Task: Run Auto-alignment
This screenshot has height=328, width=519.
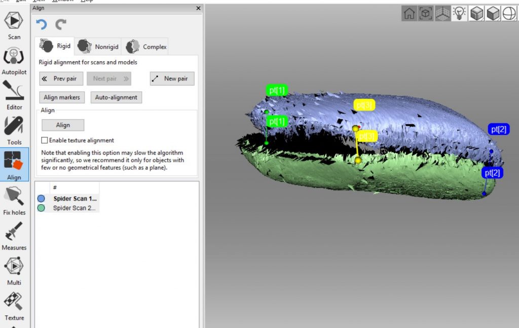Action: 116,97
